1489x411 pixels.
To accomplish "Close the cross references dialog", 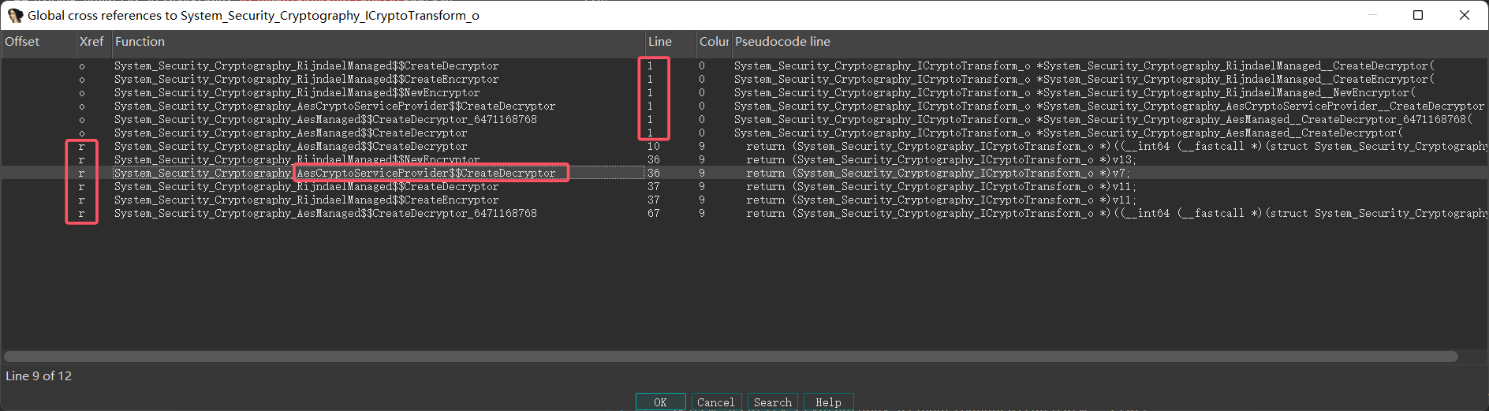I will click(1464, 15).
